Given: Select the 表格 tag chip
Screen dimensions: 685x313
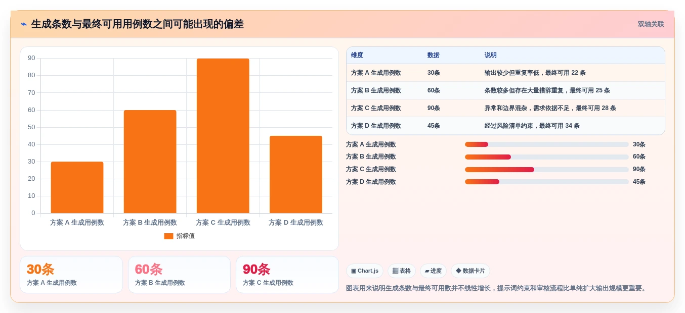Looking at the screenshot, I should pos(402,271).
